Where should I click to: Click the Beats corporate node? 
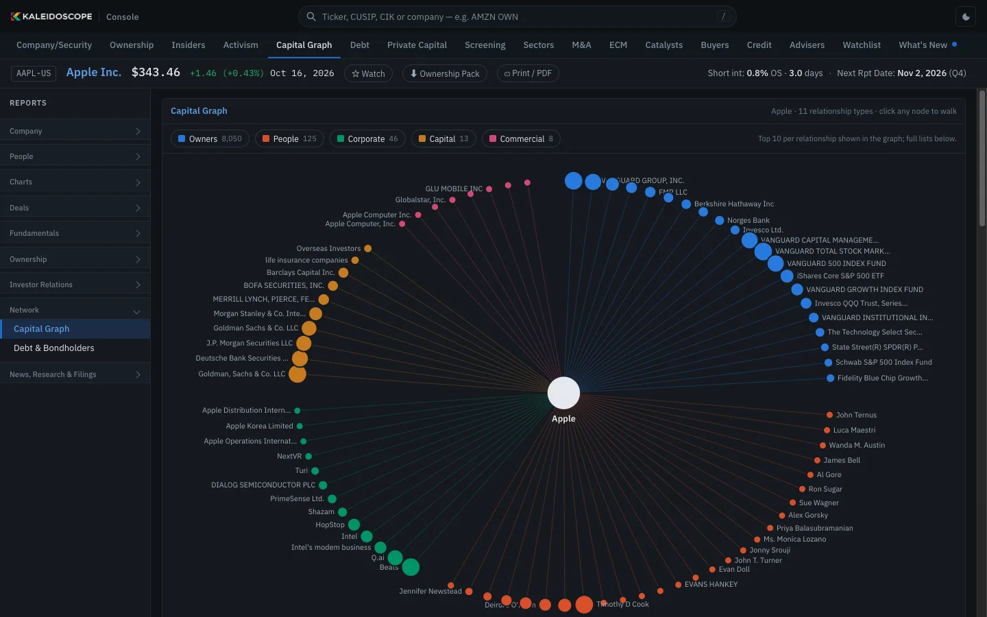411,567
